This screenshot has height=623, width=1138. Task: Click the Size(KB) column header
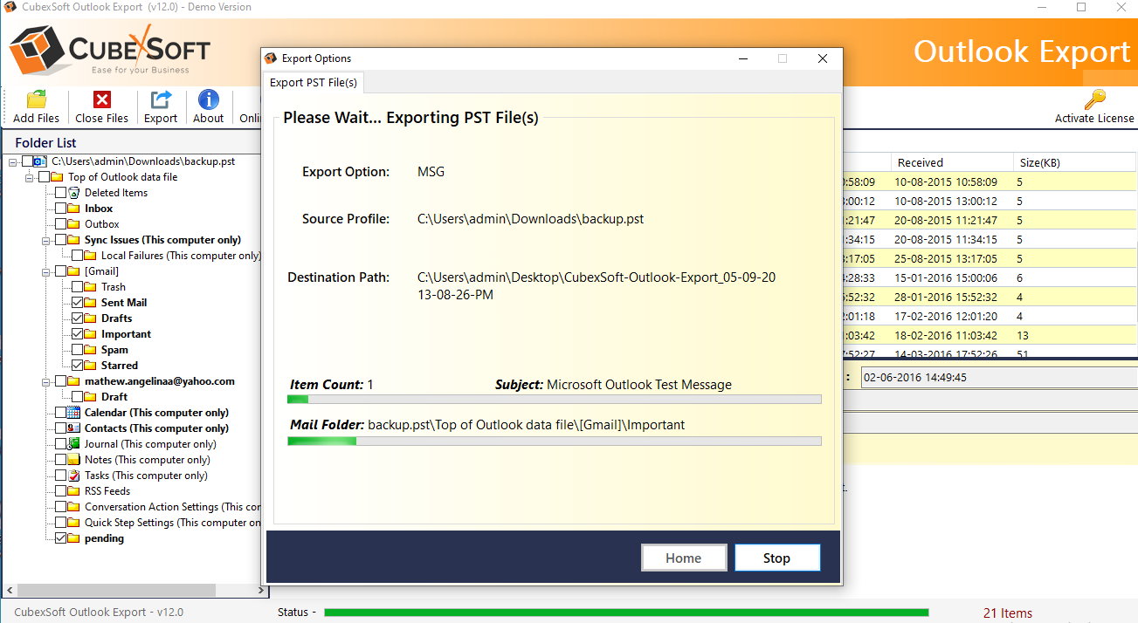(1075, 162)
